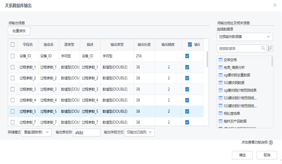282x164 pixels.
Task: Toggle select-all rows checkbox in table header
Action: pyautogui.click(x=13, y=45)
